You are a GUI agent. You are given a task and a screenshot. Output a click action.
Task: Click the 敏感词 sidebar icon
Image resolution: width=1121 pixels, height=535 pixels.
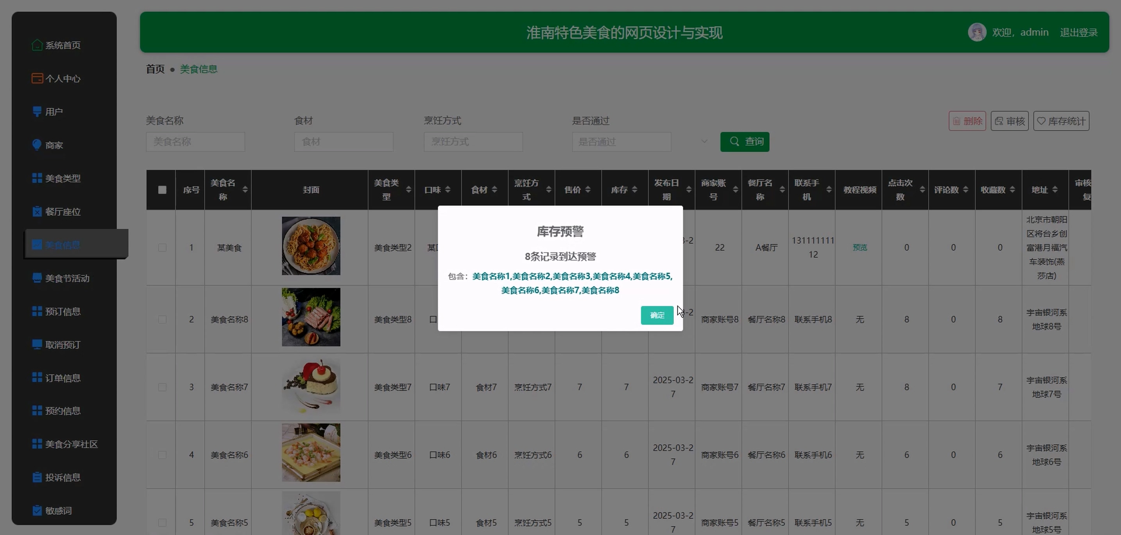[x=37, y=510]
